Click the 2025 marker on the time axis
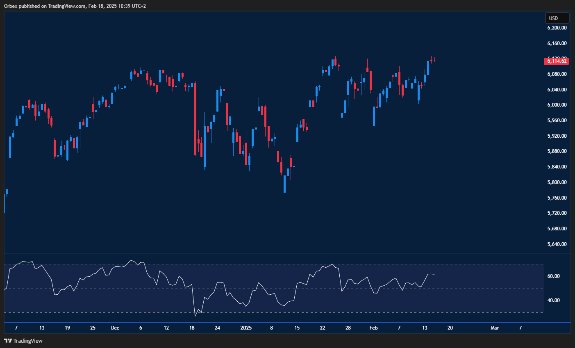 [246, 328]
